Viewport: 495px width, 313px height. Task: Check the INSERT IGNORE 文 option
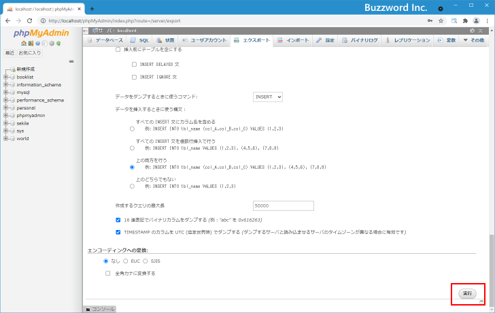(134, 77)
